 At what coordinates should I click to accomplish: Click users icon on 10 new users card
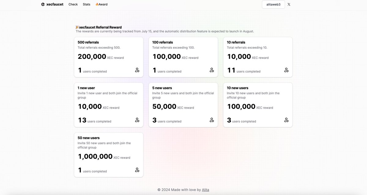point(286,120)
